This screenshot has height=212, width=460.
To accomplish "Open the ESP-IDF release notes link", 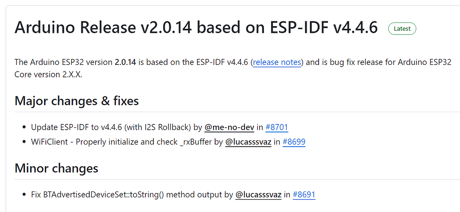I will [277, 62].
